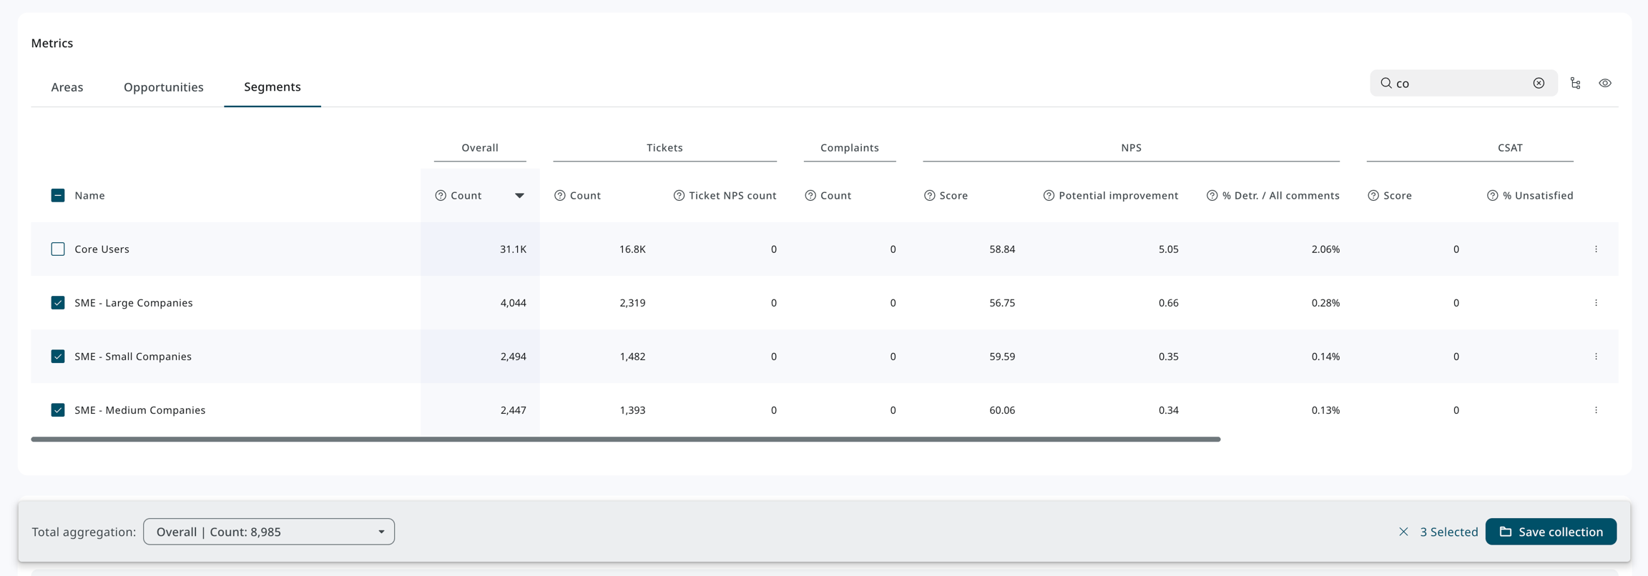Switch to the Areas tab
This screenshot has width=1648, height=576.
[x=67, y=87]
